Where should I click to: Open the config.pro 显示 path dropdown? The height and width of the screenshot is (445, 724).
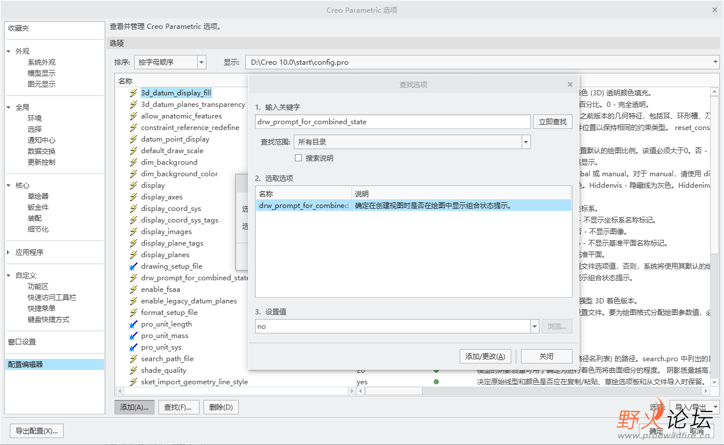click(716, 62)
